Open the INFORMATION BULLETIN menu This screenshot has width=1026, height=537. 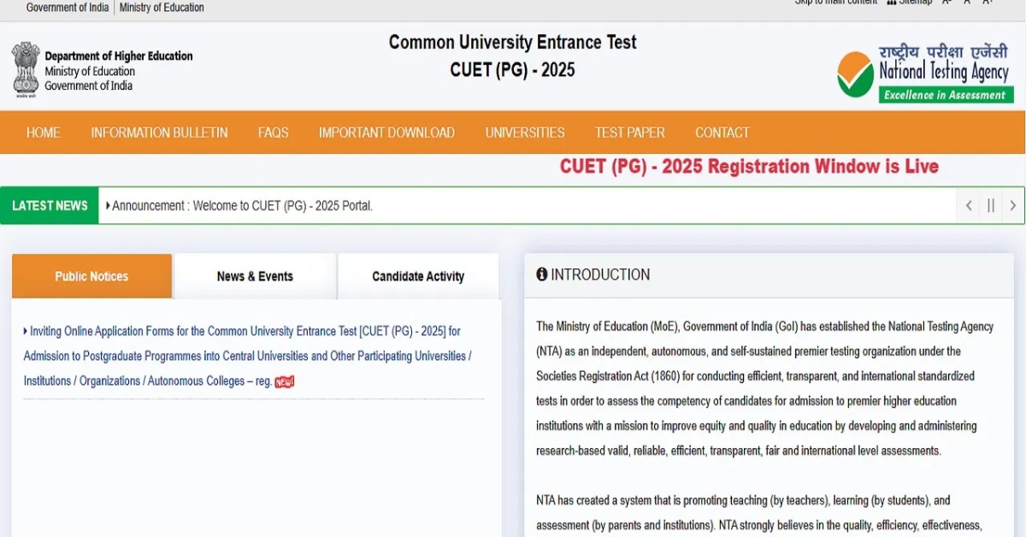click(x=159, y=133)
